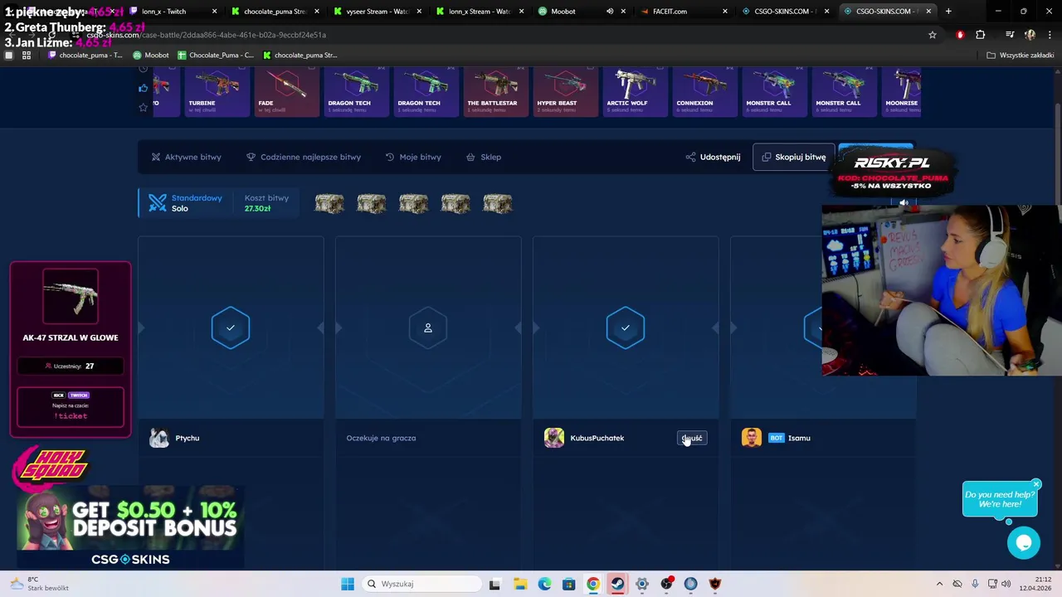This screenshot has height=597, width=1062.
Task: Open File Explorer from the taskbar
Action: 520,584
